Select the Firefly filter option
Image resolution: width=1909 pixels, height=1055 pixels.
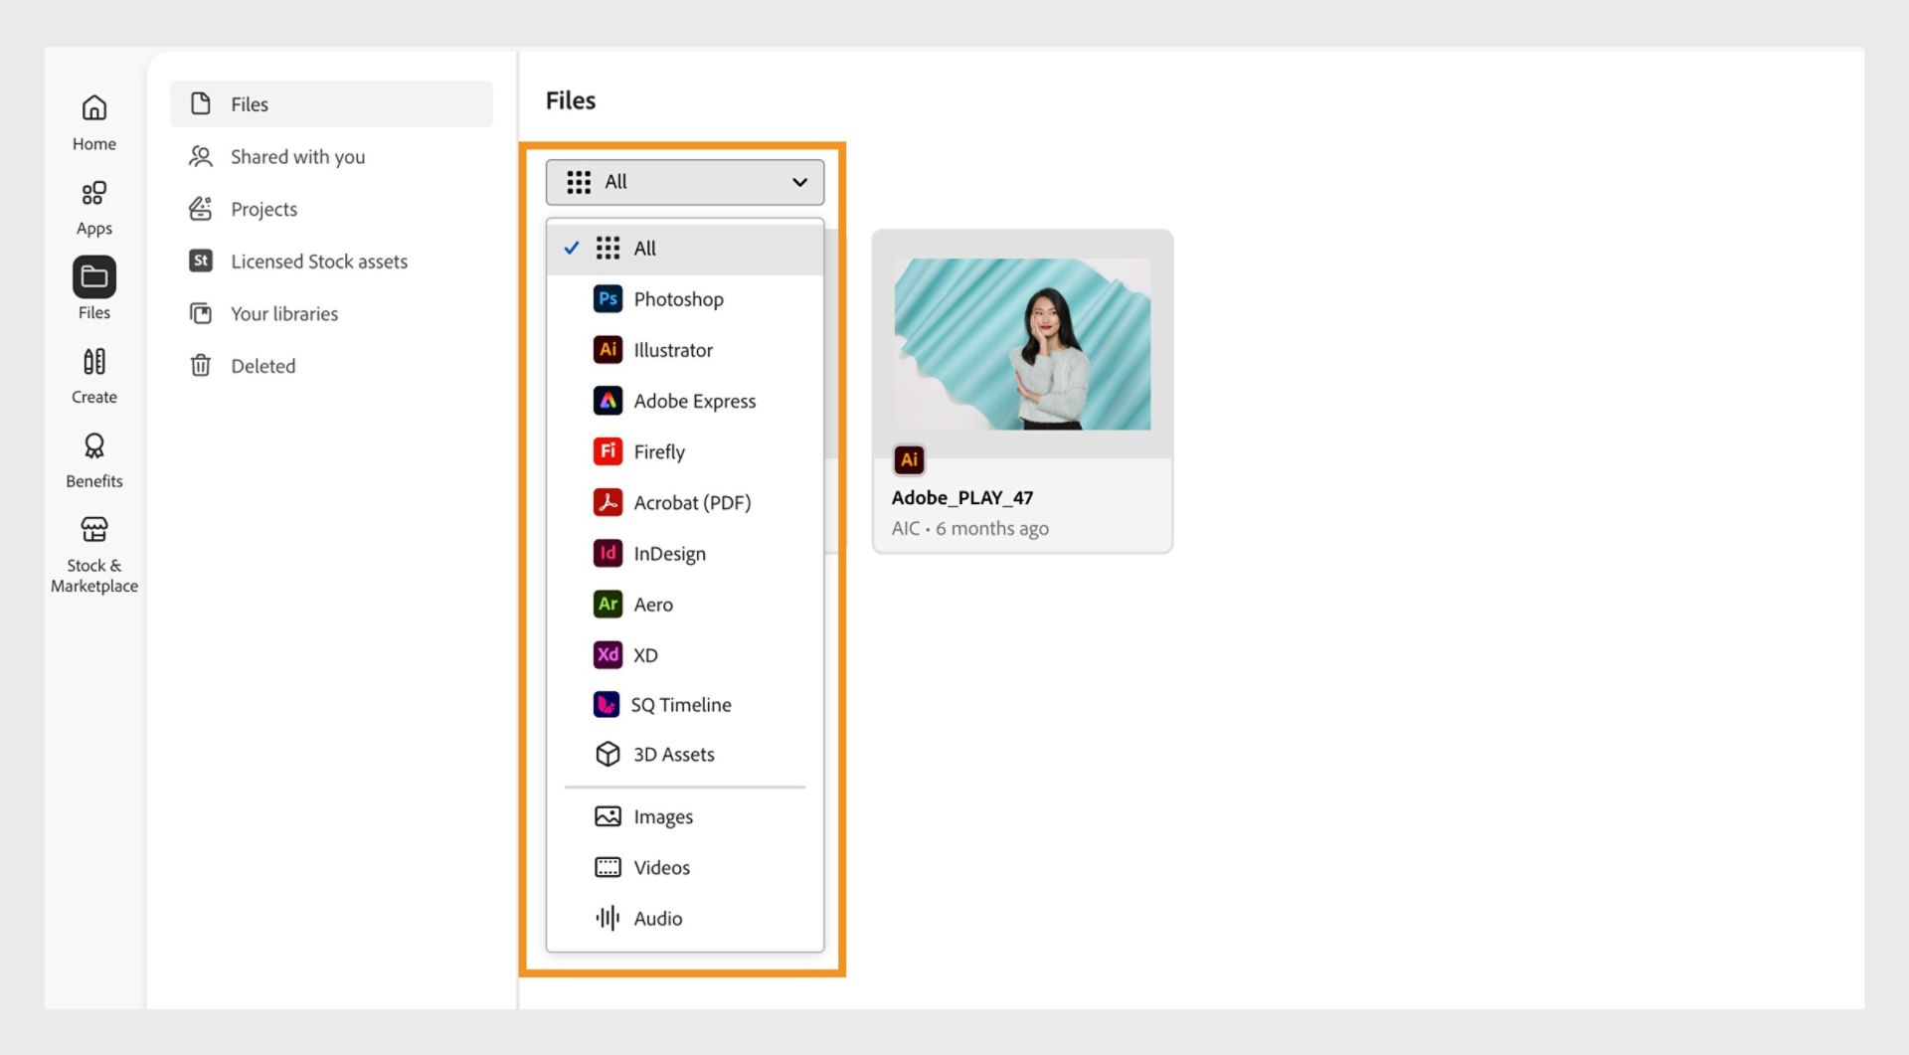click(659, 451)
